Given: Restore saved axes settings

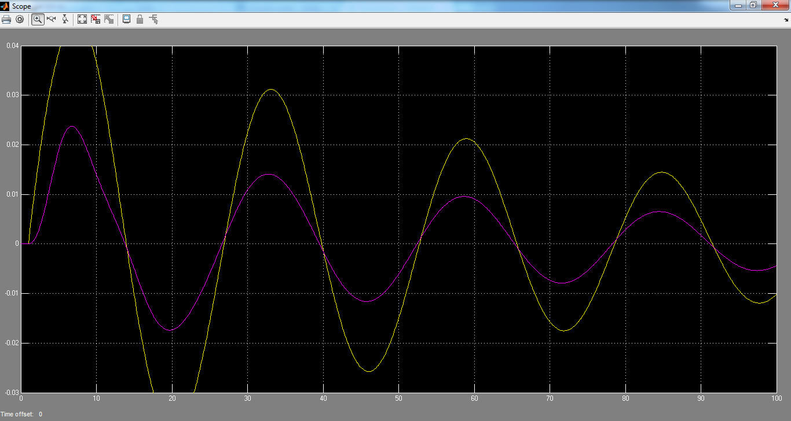Looking at the screenshot, I should pyautogui.click(x=109, y=19).
